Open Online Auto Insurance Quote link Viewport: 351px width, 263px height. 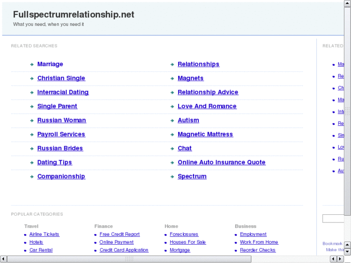click(221, 162)
